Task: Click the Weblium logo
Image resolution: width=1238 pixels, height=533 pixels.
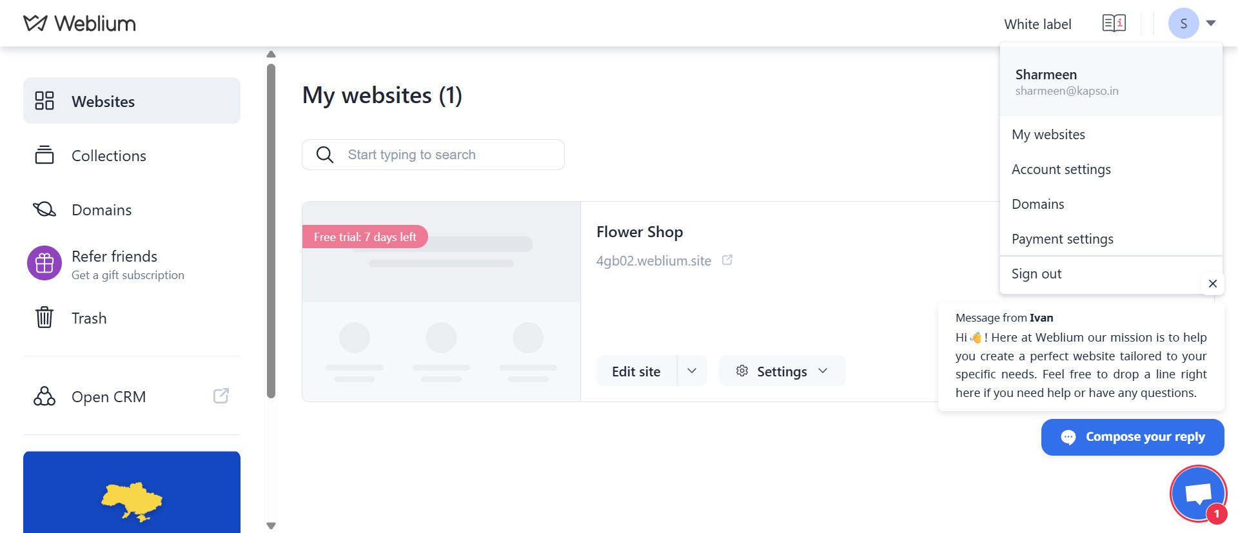Action: pyautogui.click(x=79, y=23)
